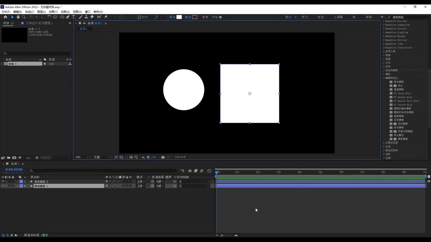Click the 搜索帮助 search field
Viewport: 431px width, 242px height.
click(x=409, y=17)
